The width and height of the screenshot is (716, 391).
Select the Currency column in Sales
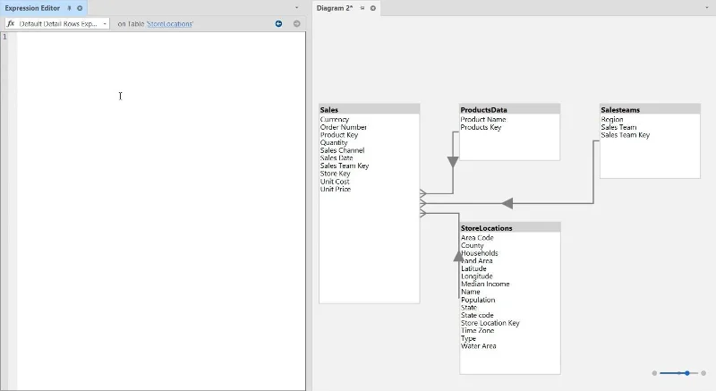(x=334, y=120)
